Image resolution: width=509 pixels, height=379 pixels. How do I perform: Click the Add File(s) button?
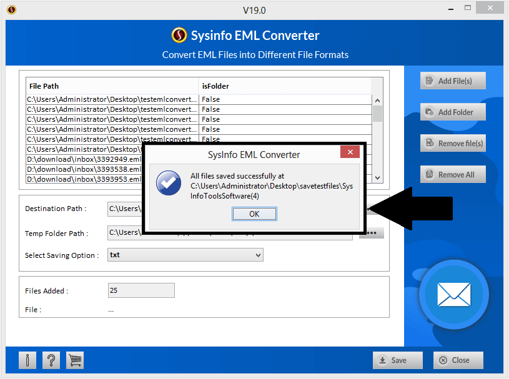[453, 81]
